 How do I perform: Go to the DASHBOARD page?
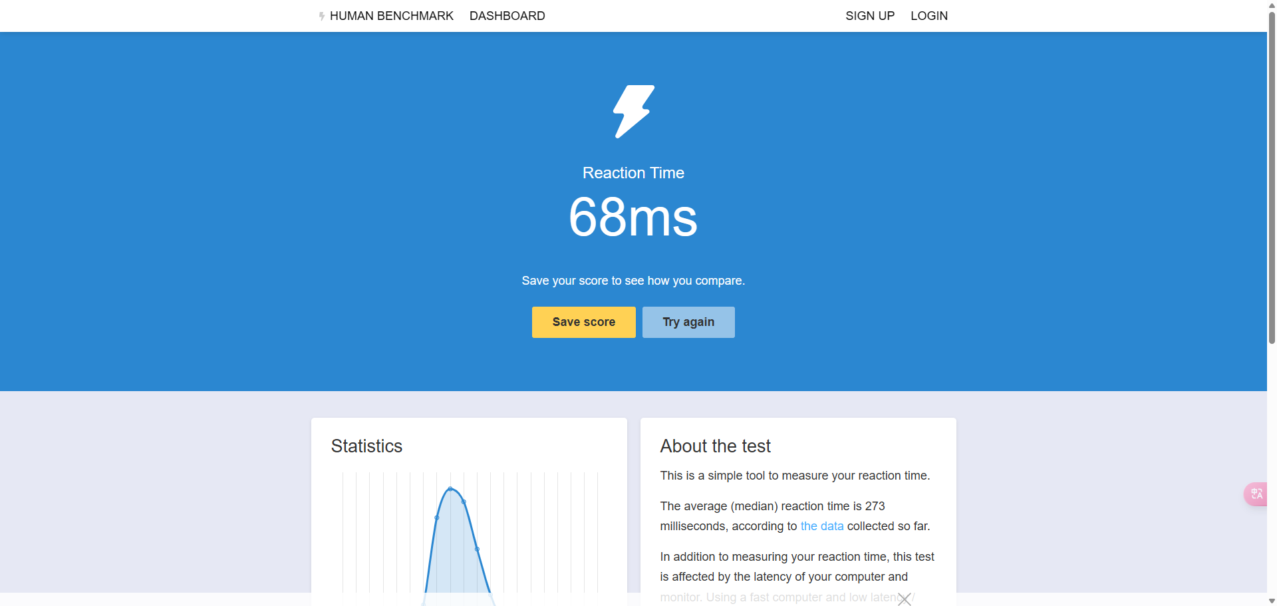(507, 16)
